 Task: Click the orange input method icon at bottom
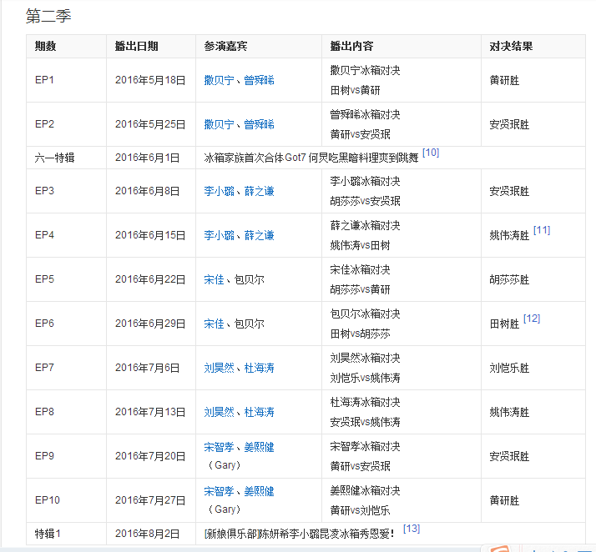(x=501, y=548)
